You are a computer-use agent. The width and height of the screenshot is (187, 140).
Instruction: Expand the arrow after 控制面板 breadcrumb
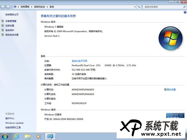32,7
